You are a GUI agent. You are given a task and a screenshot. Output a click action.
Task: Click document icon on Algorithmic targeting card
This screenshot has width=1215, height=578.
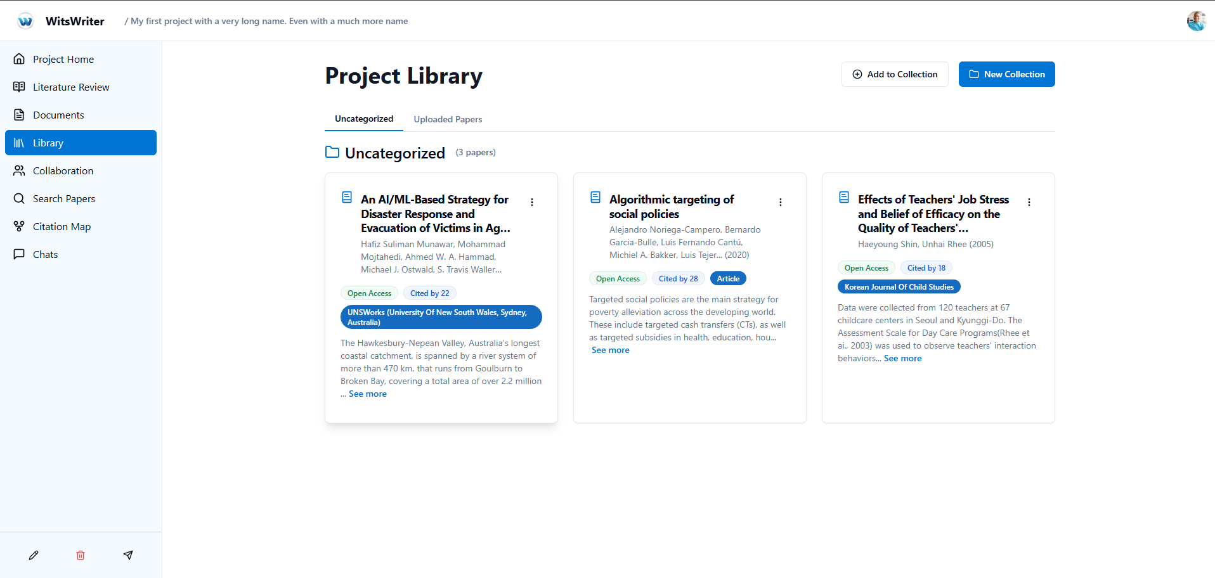595,197
